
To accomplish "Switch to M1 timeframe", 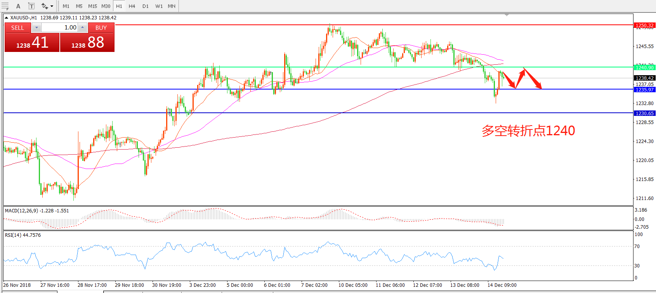I will (x=66, y=6).
